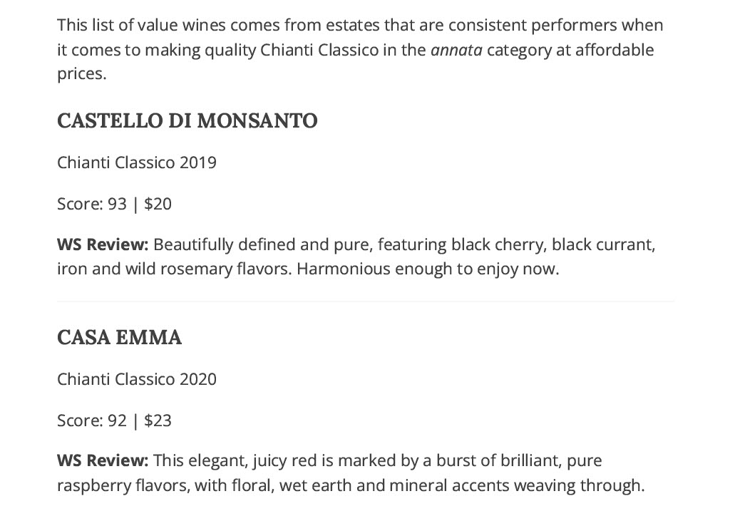Click the Score: 92 | $23 line
The width and height of the screenshot is (730, 516).
115,420
